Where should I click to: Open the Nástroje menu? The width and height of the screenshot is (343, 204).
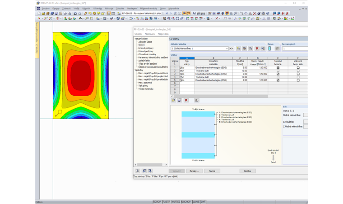pyautogui.click(x=109, y=9)
